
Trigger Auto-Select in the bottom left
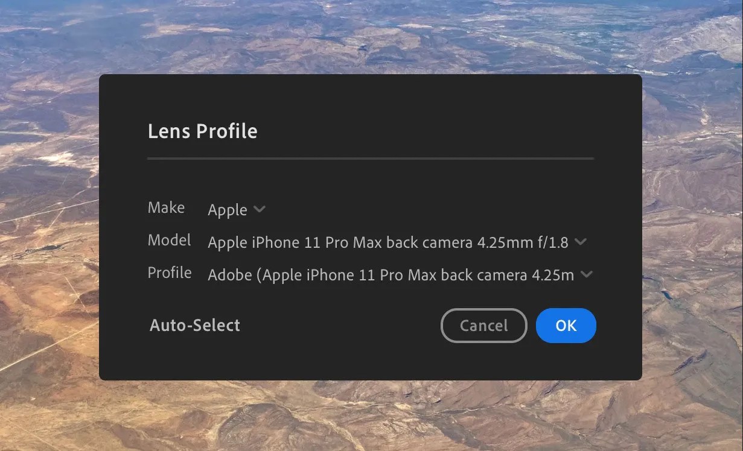(194, 325)
